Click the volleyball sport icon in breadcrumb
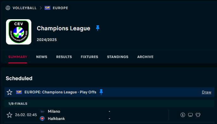The image size is (217, 124). point(8,8)
